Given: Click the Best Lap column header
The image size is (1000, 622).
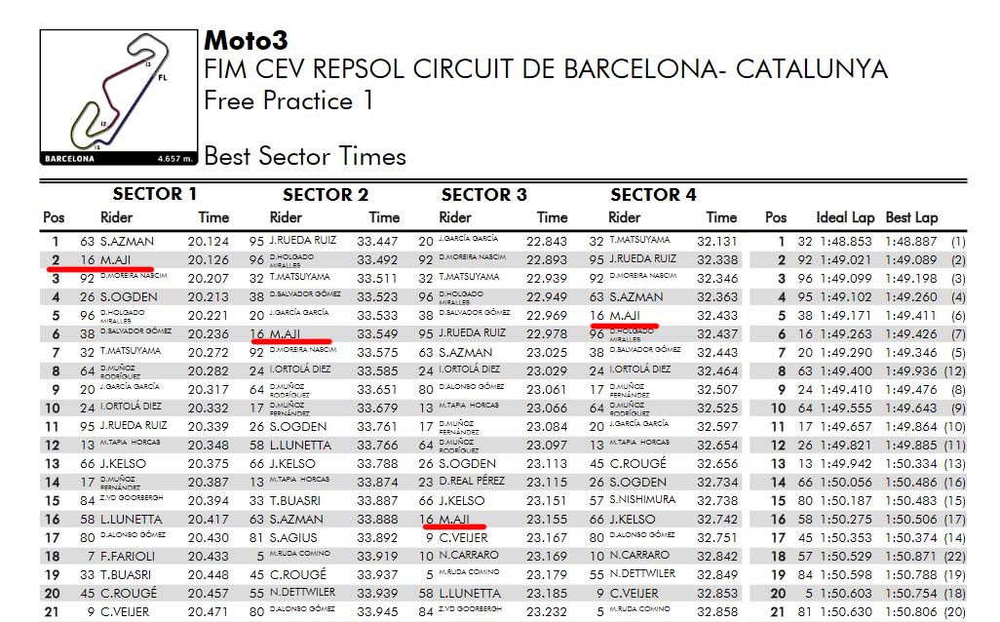Looking at the screenshot, I should point(911,217).
